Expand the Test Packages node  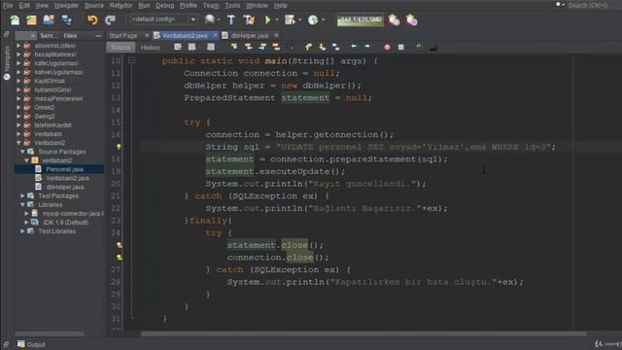pos(22,196)
